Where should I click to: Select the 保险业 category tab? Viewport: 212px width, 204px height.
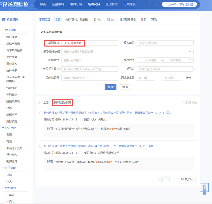pos(111,20)
